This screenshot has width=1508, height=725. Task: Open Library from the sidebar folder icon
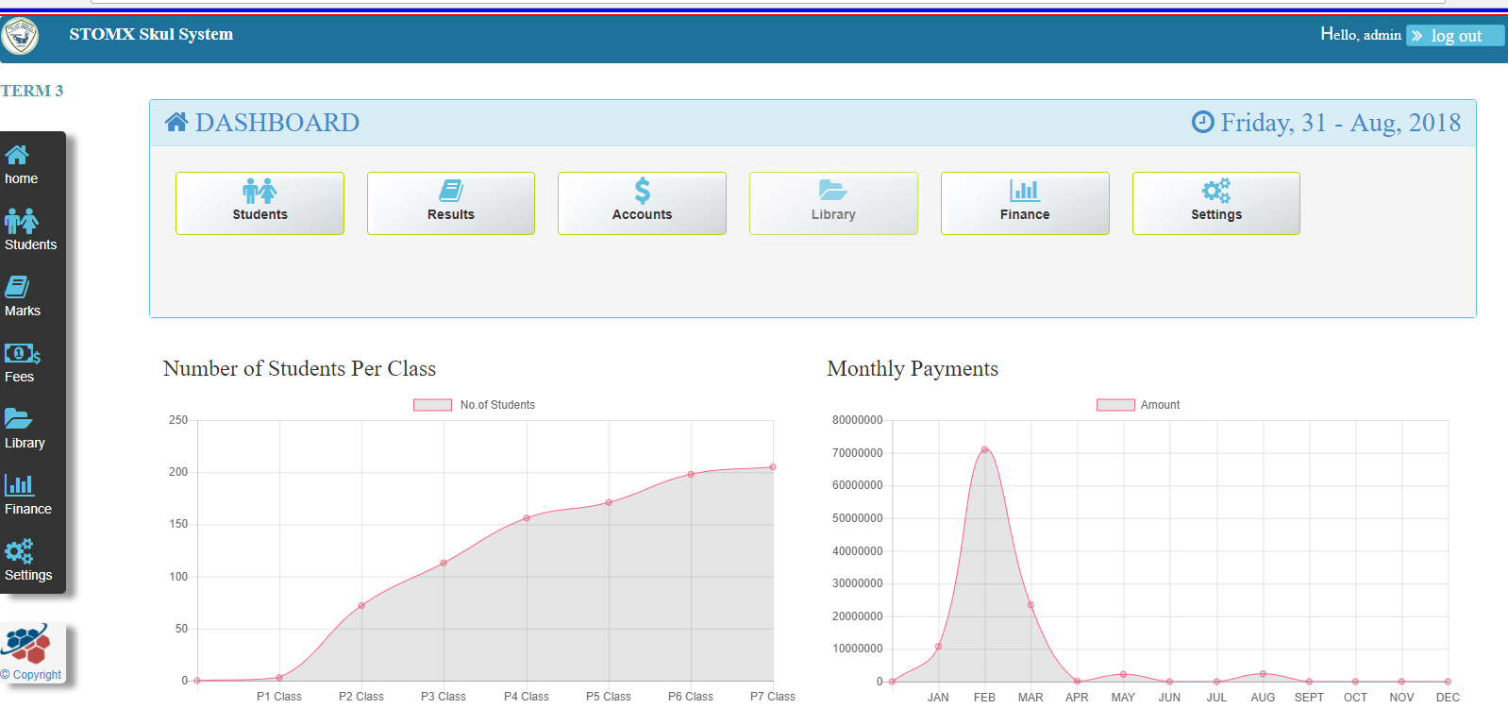[19, 418]
